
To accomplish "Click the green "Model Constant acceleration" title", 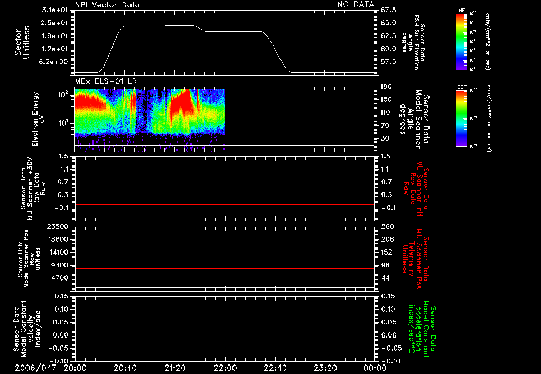I will [x=422, y=329].
